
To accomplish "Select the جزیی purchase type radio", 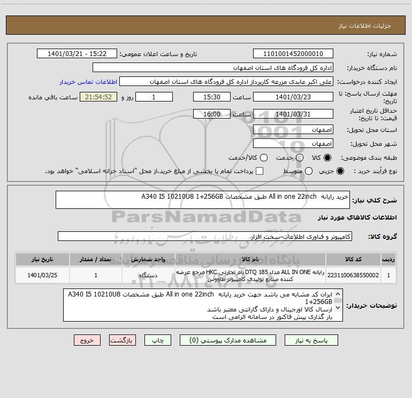I will pos(340,171).
